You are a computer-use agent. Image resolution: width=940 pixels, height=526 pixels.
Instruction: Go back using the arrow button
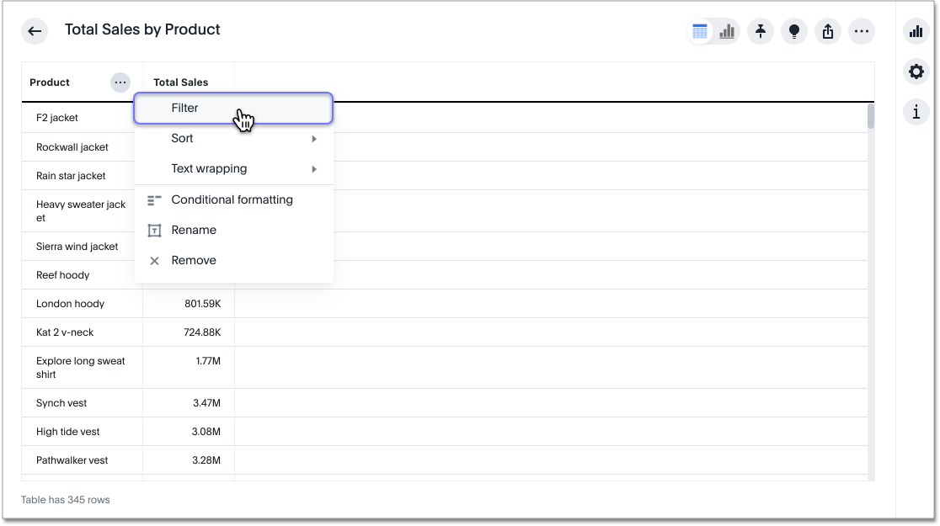pyautogui.click(x=34, y=31)
